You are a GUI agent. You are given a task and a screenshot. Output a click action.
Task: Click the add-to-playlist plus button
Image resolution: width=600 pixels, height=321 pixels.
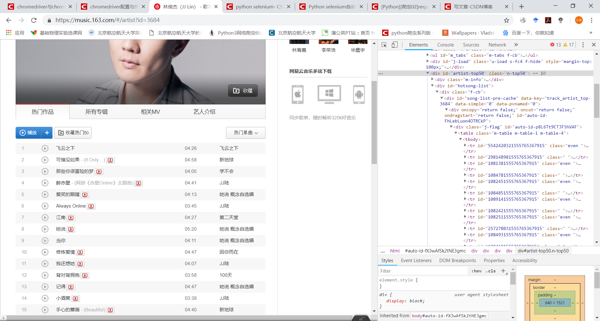click(x=47, y=133)
